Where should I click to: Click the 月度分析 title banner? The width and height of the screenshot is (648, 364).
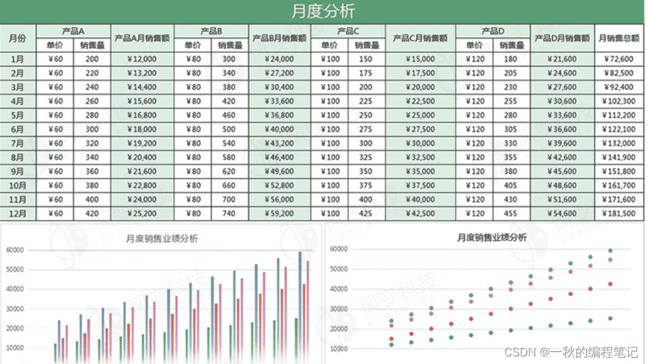[322, 11]
